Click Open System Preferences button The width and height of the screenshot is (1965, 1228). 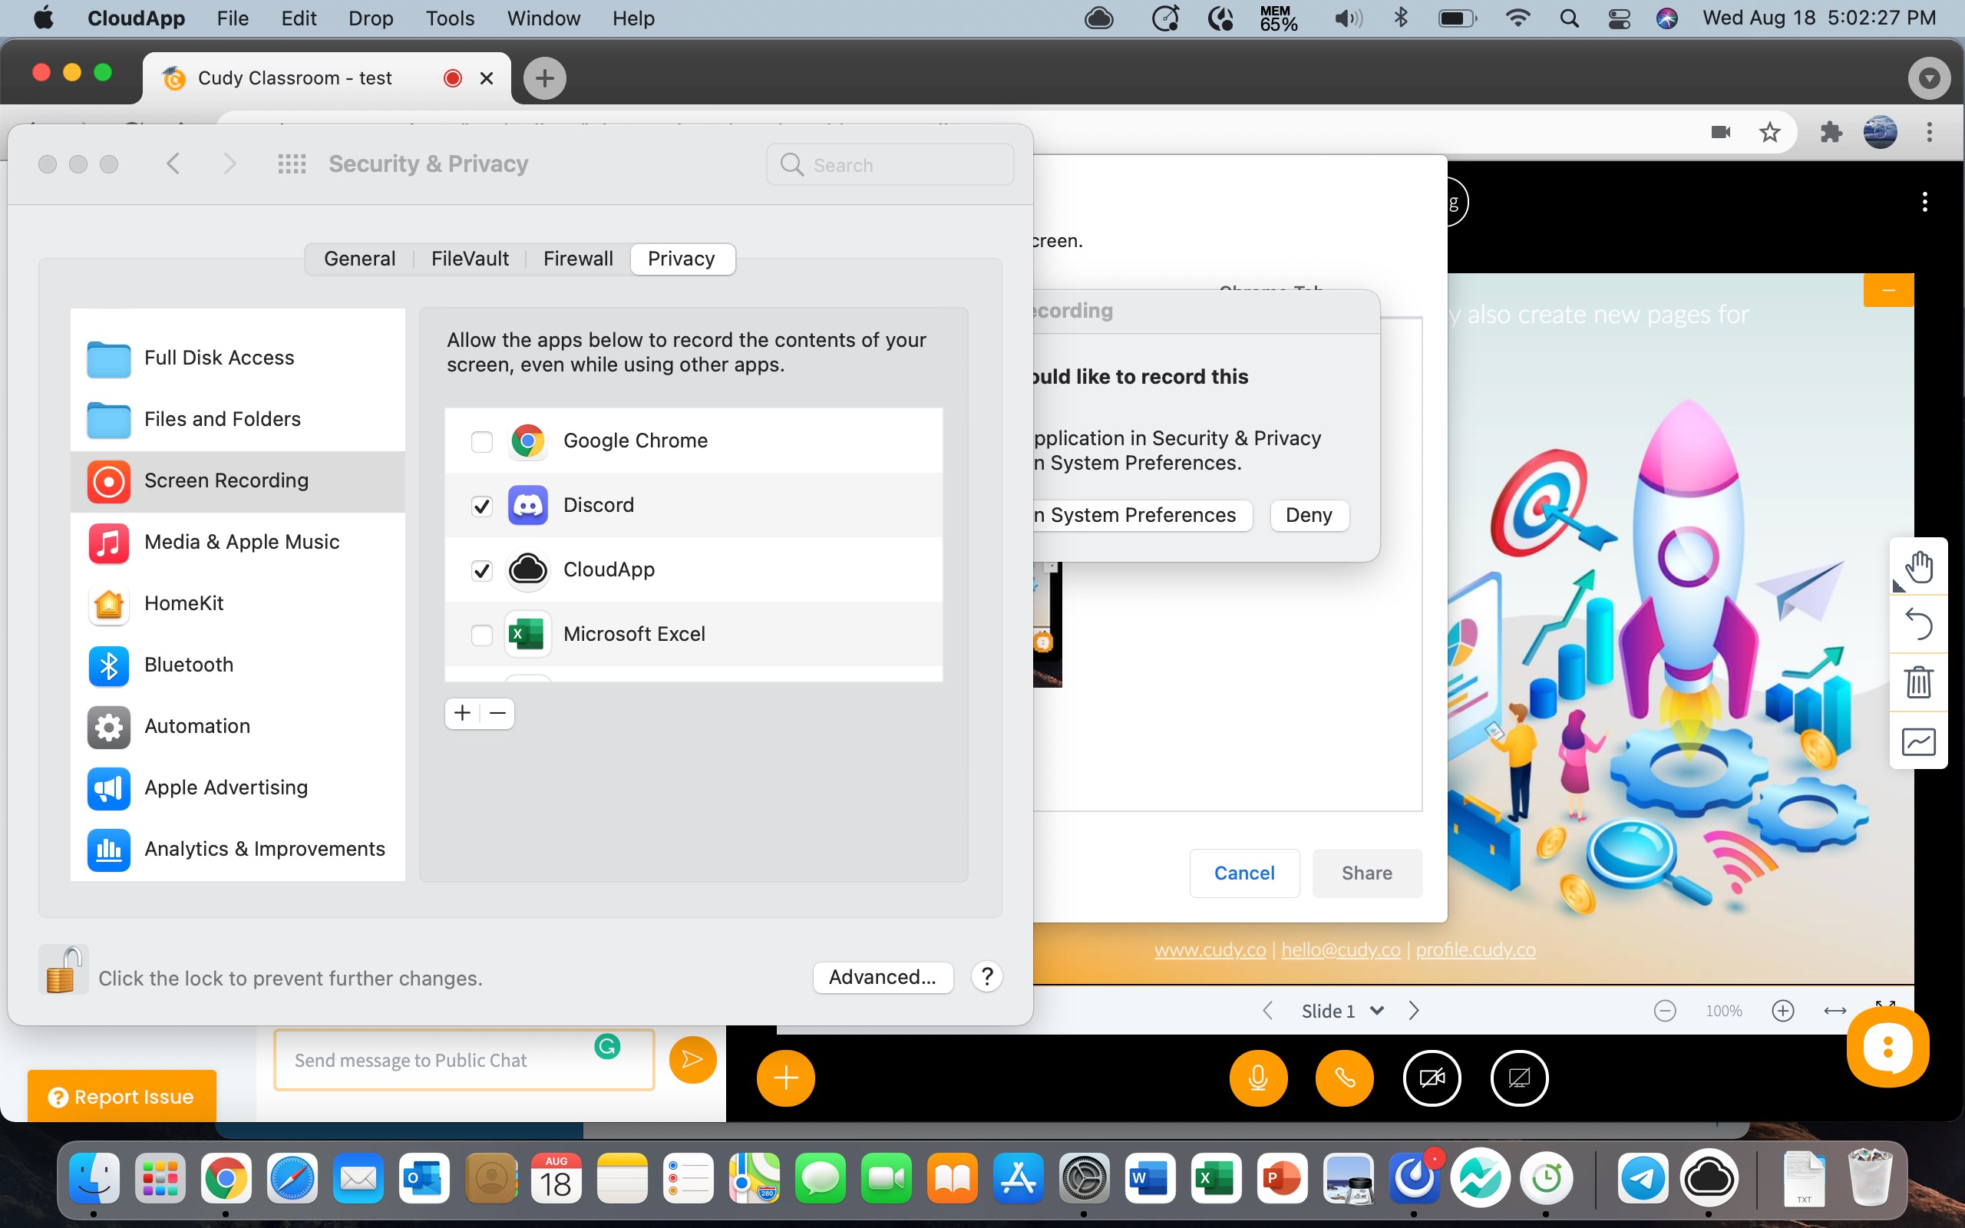[1141, 515]
